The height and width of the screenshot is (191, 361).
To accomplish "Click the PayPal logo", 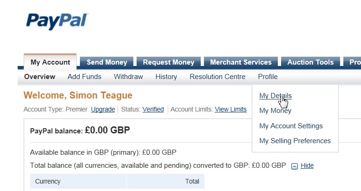I will (57, 22).
